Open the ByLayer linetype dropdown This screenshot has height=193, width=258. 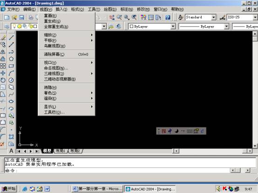[226, 27]
